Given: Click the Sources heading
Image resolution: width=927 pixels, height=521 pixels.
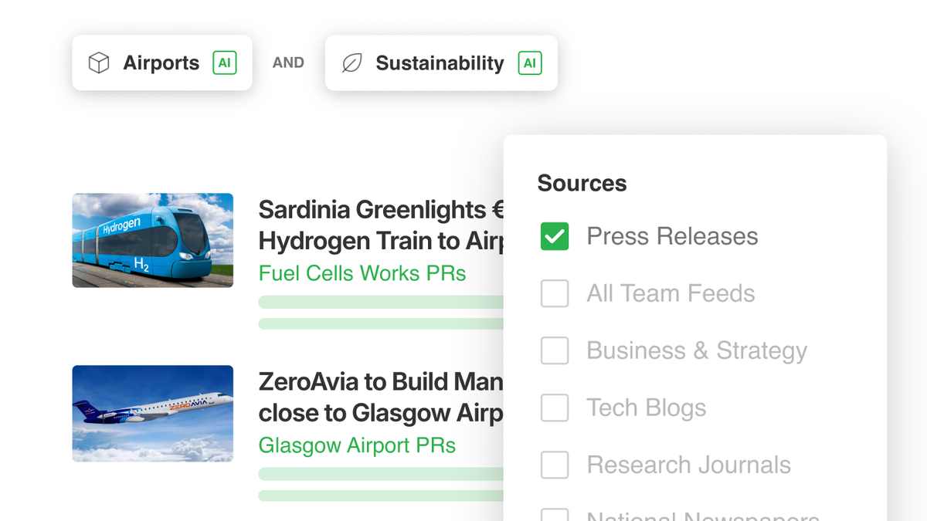Looking at the screenshot, I should [x=582, y=183].
